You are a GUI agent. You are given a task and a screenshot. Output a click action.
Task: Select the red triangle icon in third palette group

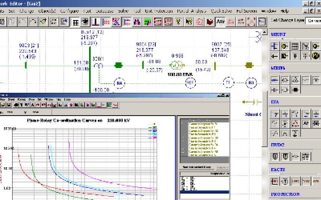(x=295, y=123)
